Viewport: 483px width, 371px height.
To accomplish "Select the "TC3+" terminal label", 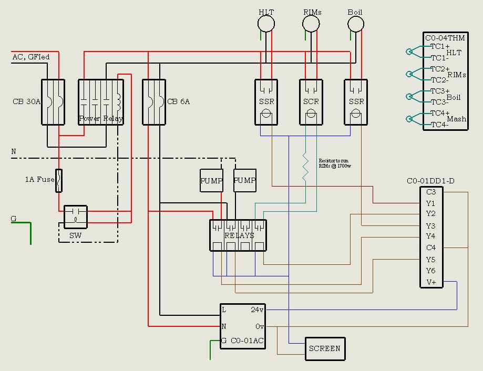I will click(440, 91).
